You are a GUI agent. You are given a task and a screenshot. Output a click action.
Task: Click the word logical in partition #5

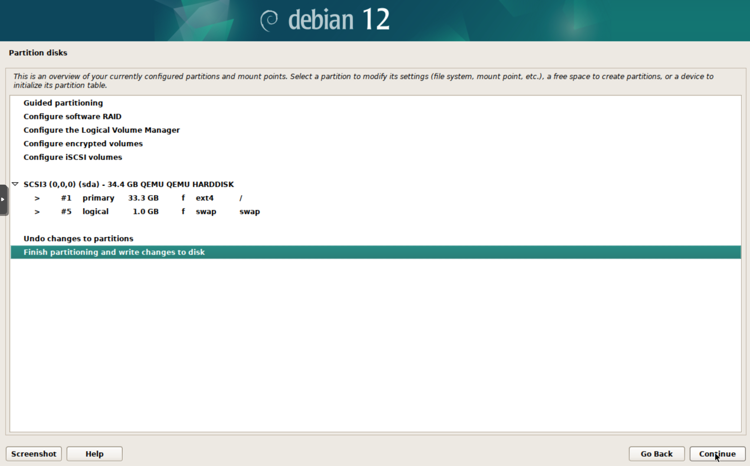tap(96, 212)
